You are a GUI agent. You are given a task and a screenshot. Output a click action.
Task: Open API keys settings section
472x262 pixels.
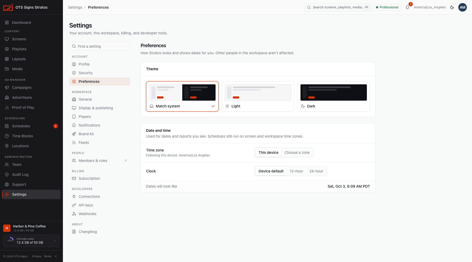pos(100,205)
